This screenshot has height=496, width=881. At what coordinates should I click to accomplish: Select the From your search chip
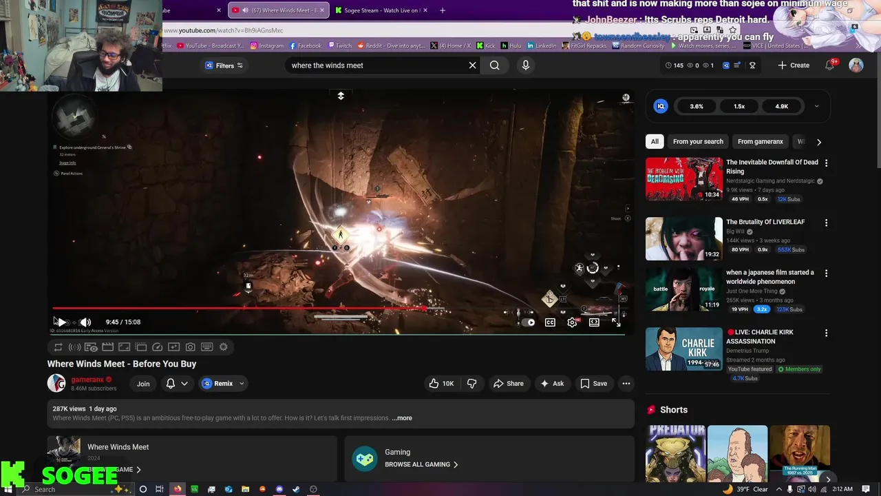coord(698,142)
